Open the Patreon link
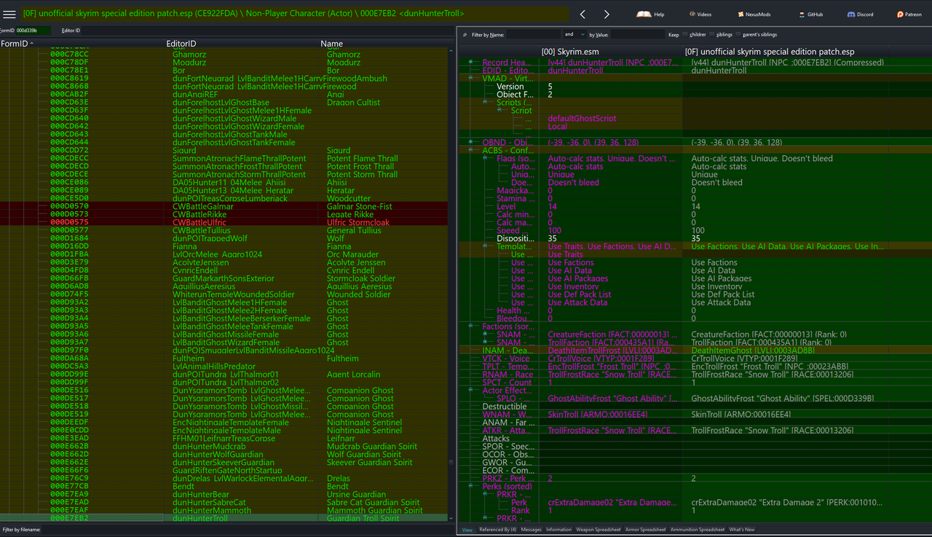The width and height of the screenshot is (932, 537). (x=909, y=15)
